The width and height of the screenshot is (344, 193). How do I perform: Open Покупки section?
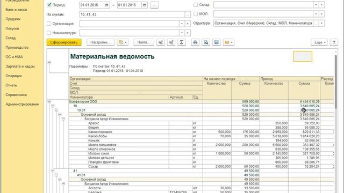coord(12,28)
